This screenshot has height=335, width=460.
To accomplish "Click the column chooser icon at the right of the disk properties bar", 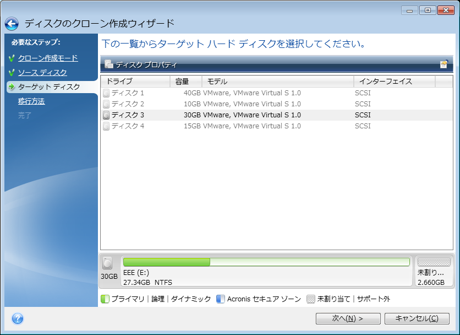I will [x=444, y=64].
